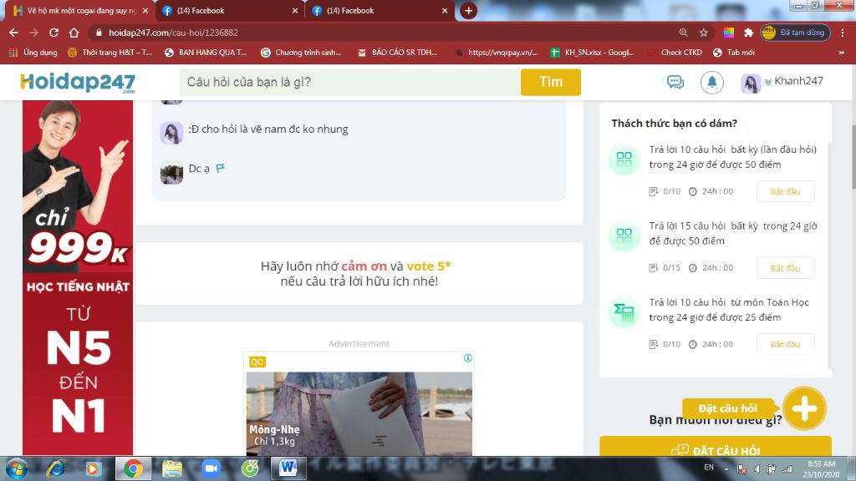Open the Japanese course 999K banner ad
Viewport: 856px width, 481px height.
(x=78, y=278)
